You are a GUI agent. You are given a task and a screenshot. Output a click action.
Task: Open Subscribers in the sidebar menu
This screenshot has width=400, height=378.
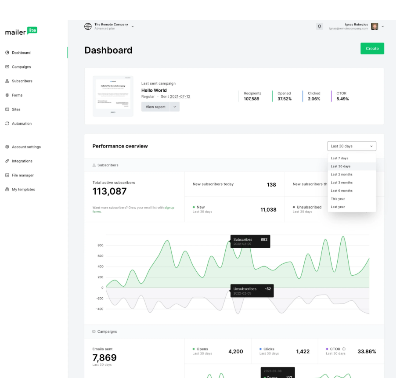(x=22, y=81)
